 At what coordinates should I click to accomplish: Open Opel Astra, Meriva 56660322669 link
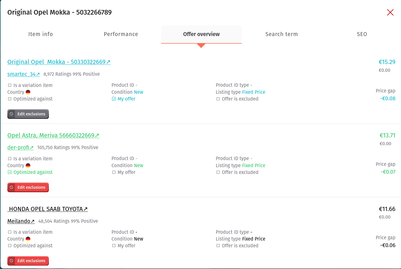point(53,136)
